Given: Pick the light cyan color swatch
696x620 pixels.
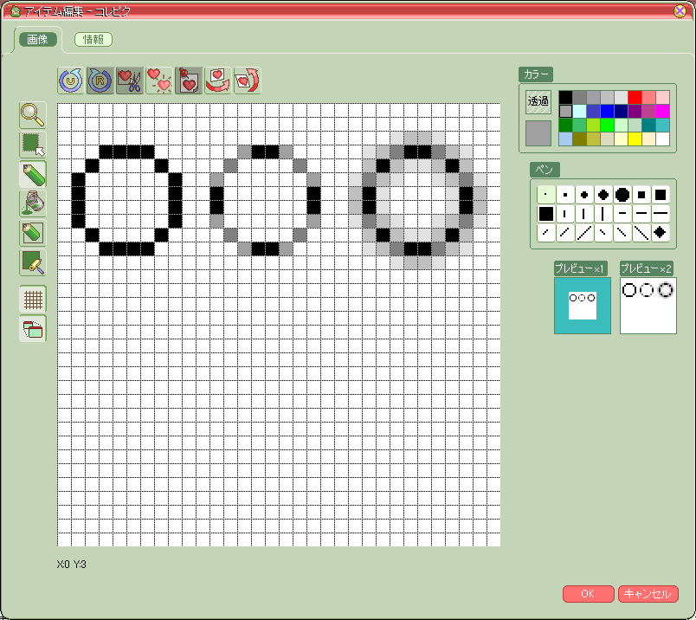Looking at the screenshot, I should click(x=579, y=111).
